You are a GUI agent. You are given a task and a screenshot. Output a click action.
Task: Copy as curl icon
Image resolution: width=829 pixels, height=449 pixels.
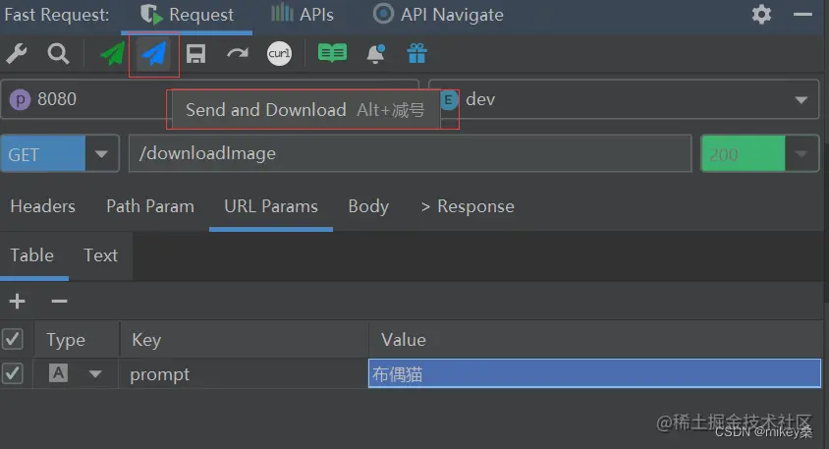pyautogui.click(x=279, y=53)
